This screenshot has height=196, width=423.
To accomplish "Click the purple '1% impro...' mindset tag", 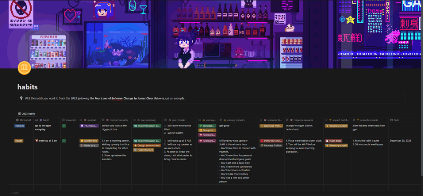I will pos(89,126).
